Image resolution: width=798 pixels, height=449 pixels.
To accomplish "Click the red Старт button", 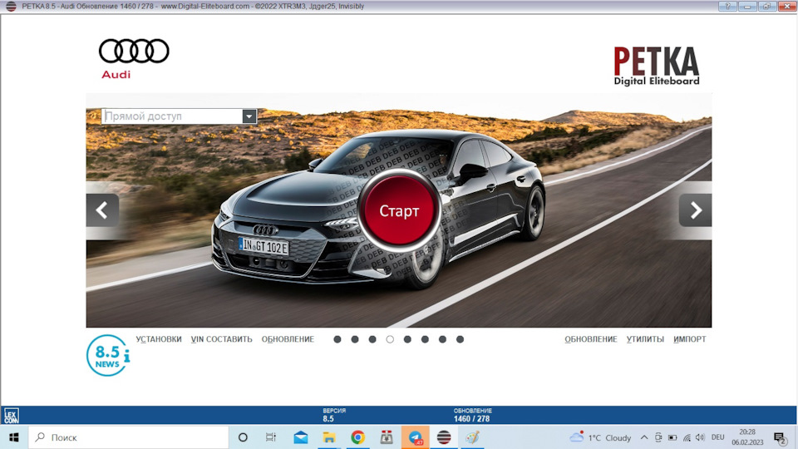I will pyautogui.click(x=398, y=210).
